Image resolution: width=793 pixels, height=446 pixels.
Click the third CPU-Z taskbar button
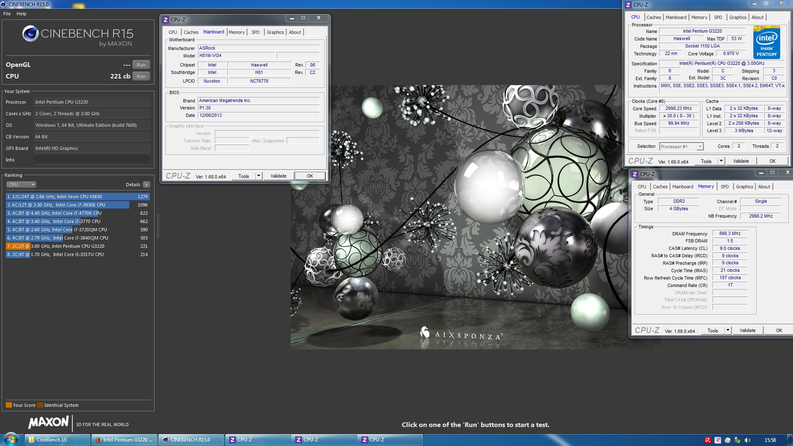[x=391, y=440]
